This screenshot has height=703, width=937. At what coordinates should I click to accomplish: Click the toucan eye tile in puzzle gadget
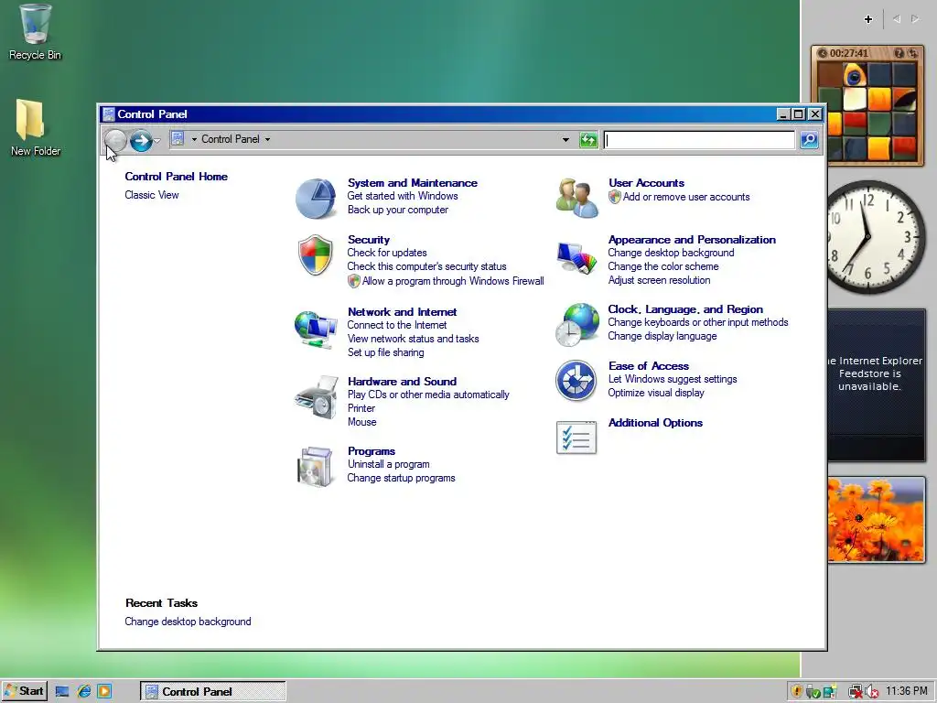856,75
